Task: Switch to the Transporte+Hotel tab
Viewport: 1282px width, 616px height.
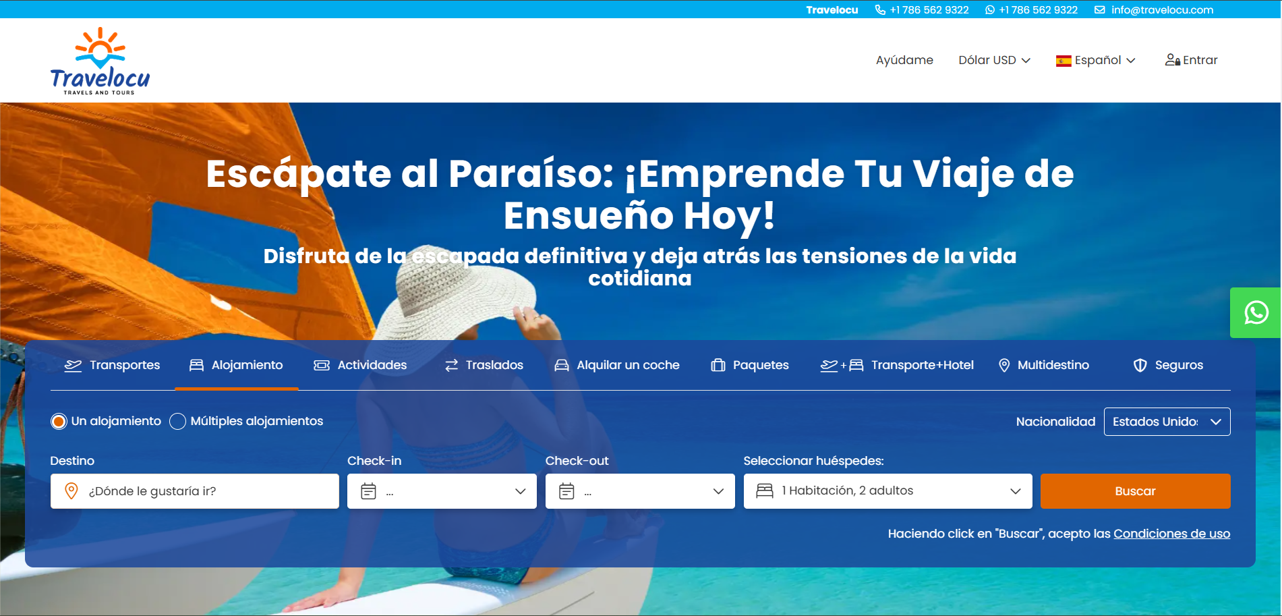Action: 897,365
